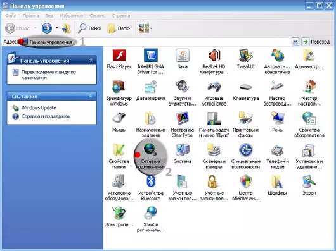The width and height of the screenshot is (336, 251).
Task: Open the Правка menu
Action: tap(30, 16)
